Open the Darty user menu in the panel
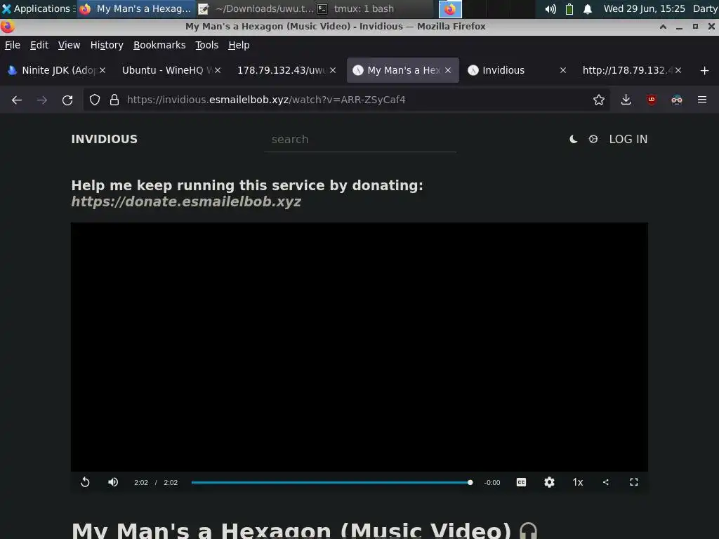The image size is (719, 539). tap(705, 8)
